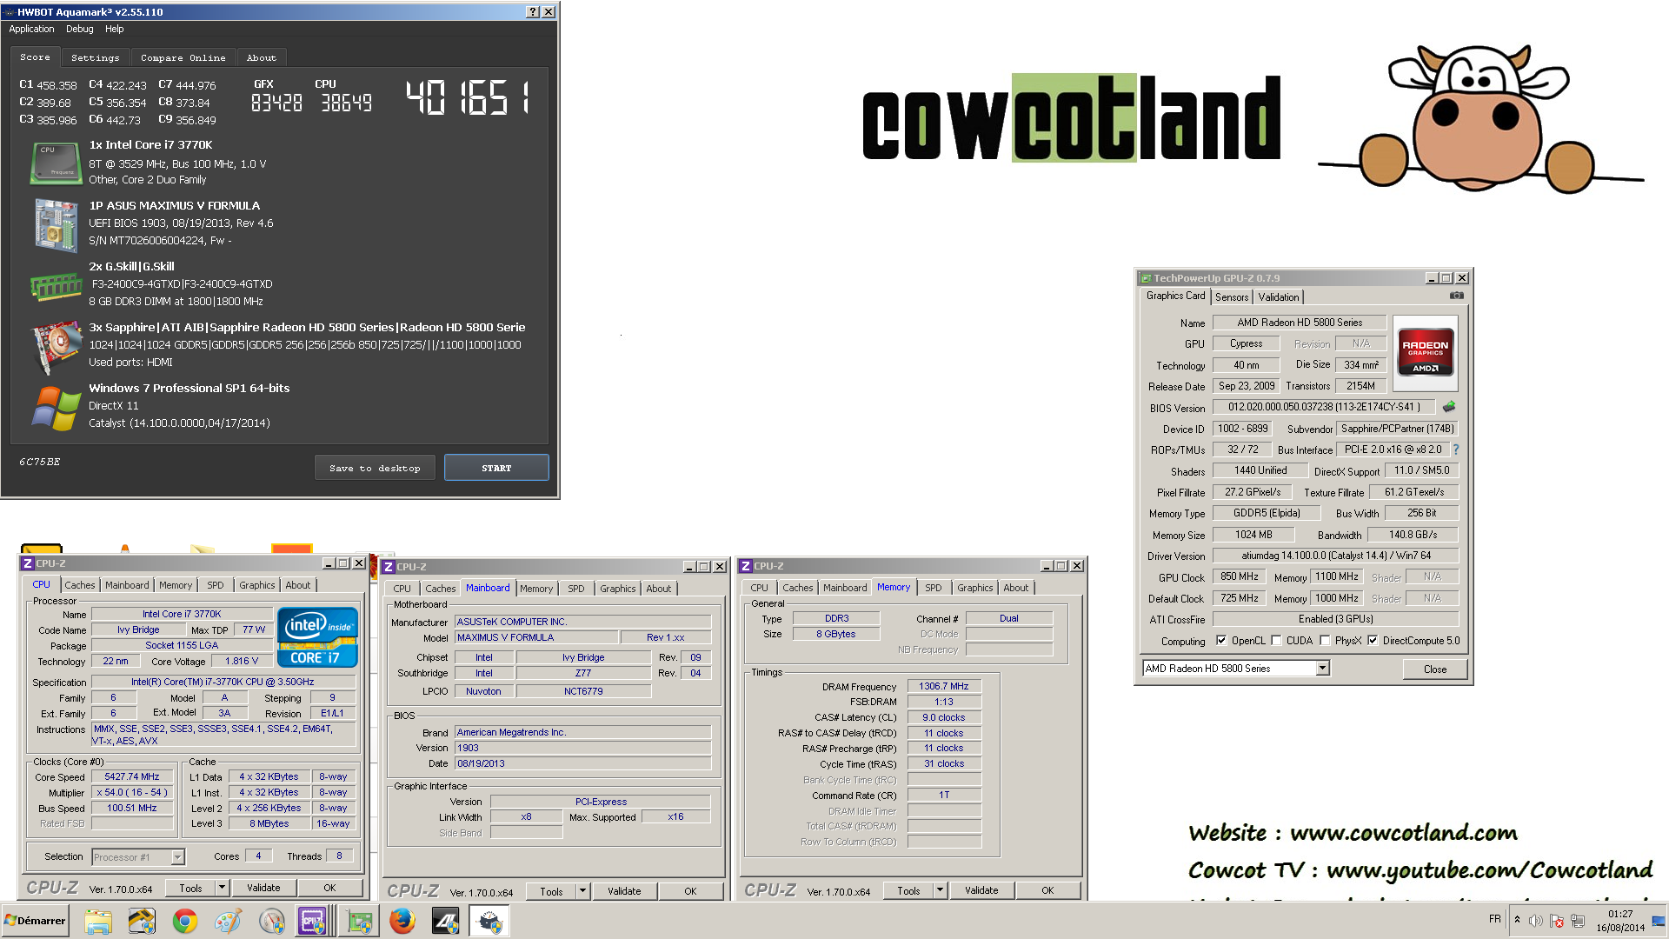Toggle the CUDA checkbox in GPU-Z
The image size is (1669, 939).
1276,641
